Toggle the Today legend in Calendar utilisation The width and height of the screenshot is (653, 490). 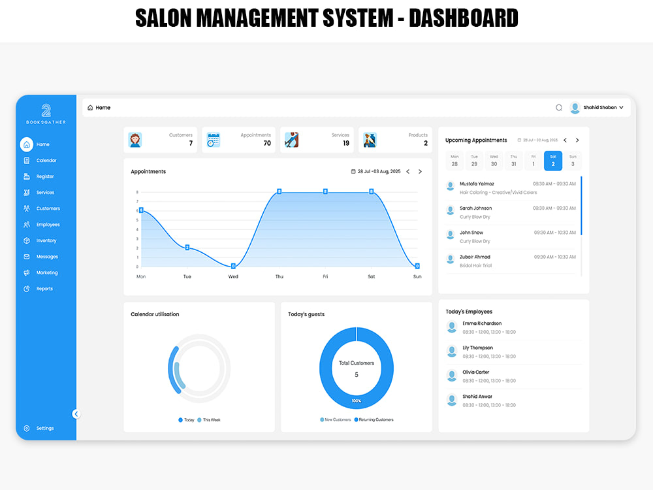(x=186, y=420)
